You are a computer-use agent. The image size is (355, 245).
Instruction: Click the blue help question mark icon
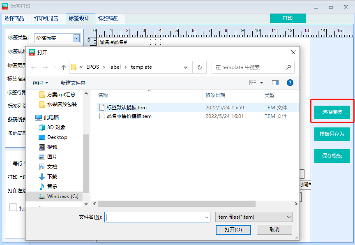[290, 83]
